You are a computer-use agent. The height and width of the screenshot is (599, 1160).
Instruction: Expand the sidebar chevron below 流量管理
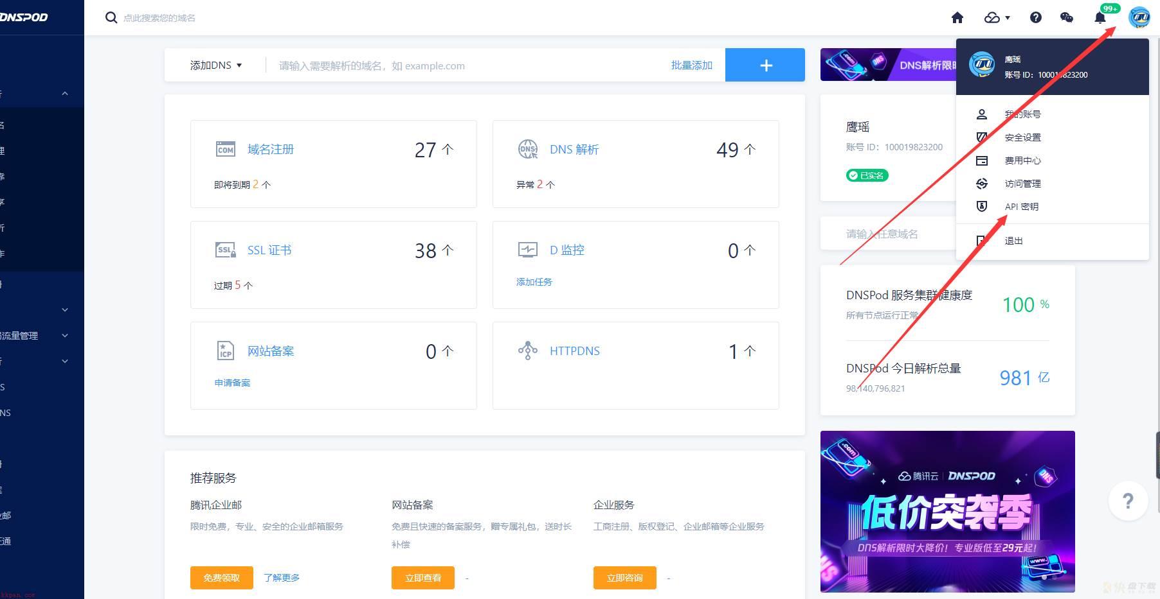(65, 361)
